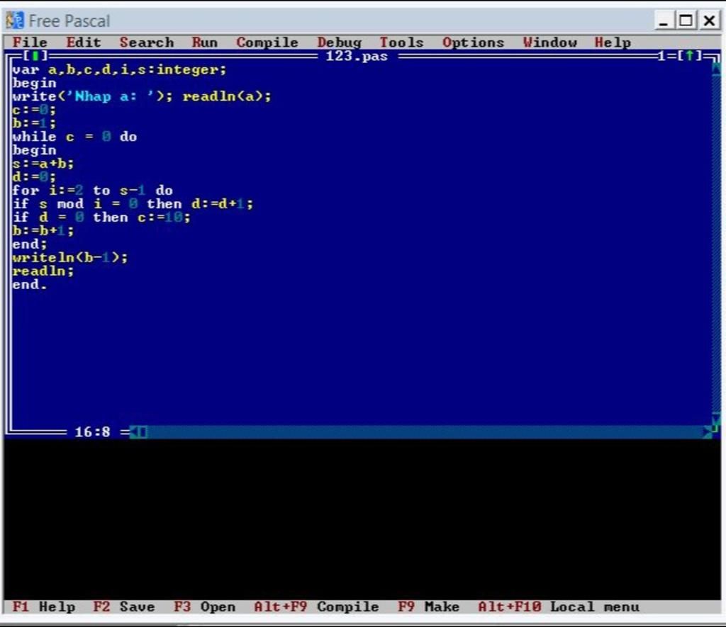Click F9 Make in status bar
726x627 pixels.
[x=428, y=606]
